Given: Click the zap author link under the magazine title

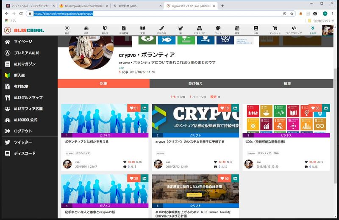Looking at the screenshot, I should (x=121, y=68).
